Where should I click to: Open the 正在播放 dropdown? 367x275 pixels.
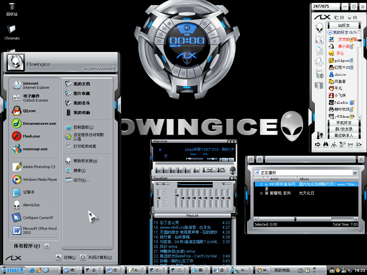tap(355, 173)
